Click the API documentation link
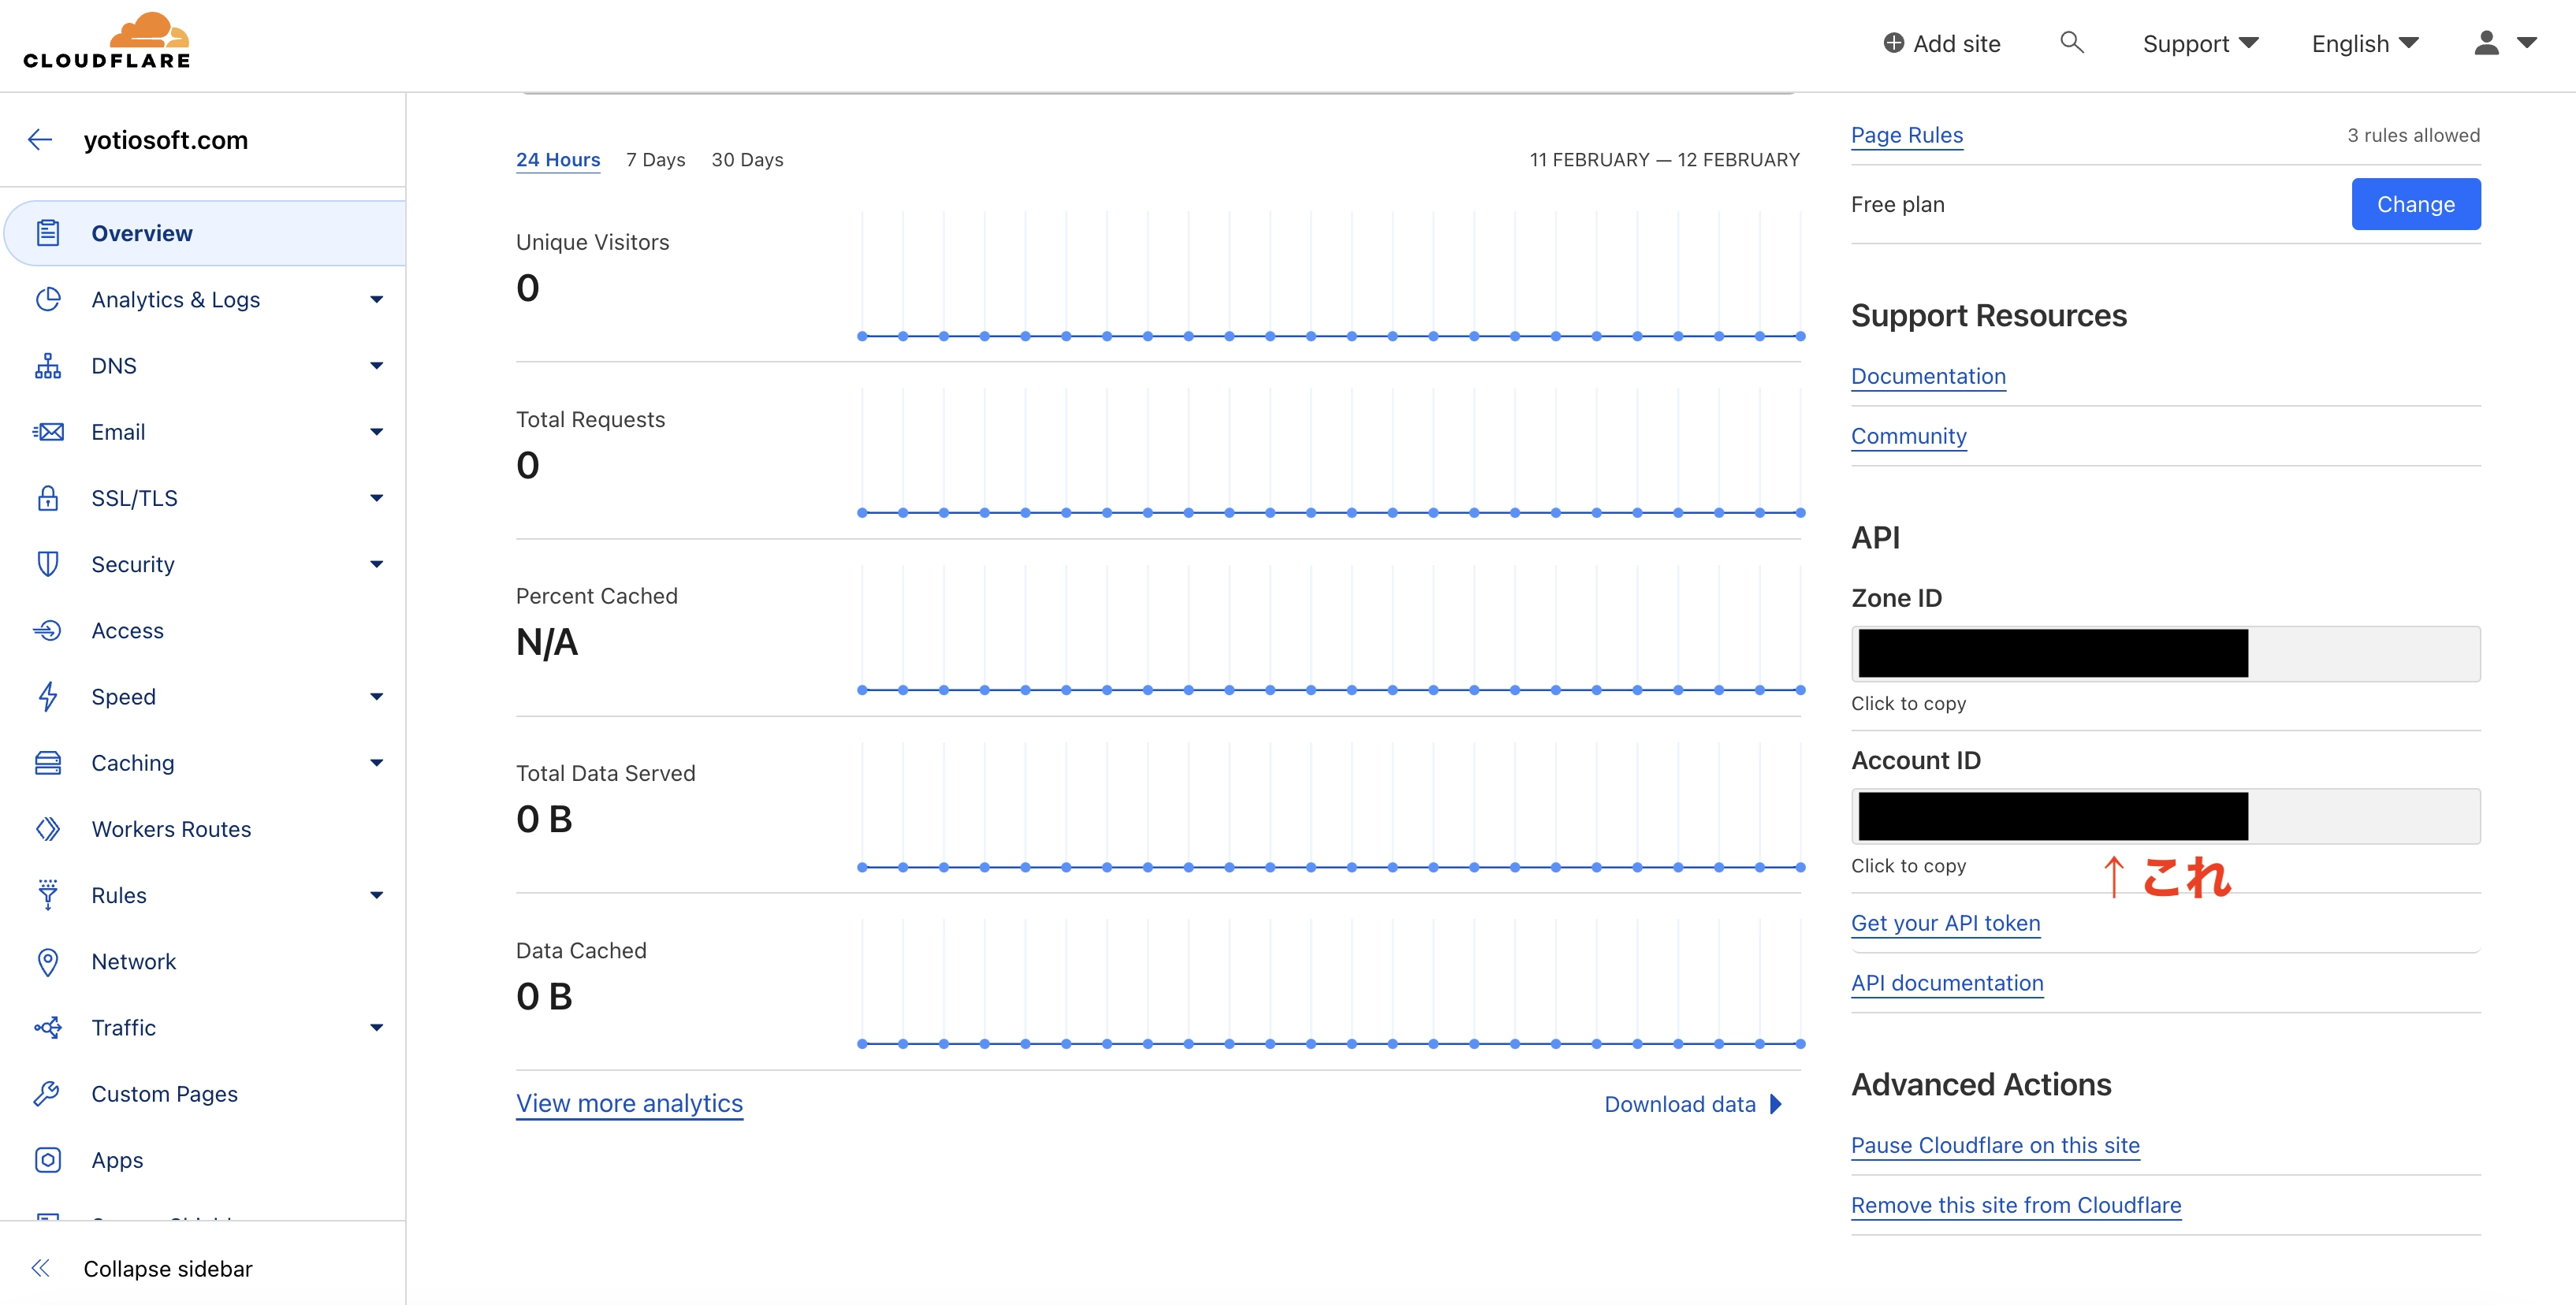This screenshot has height=1305, width=2576. click(1947, 982)
